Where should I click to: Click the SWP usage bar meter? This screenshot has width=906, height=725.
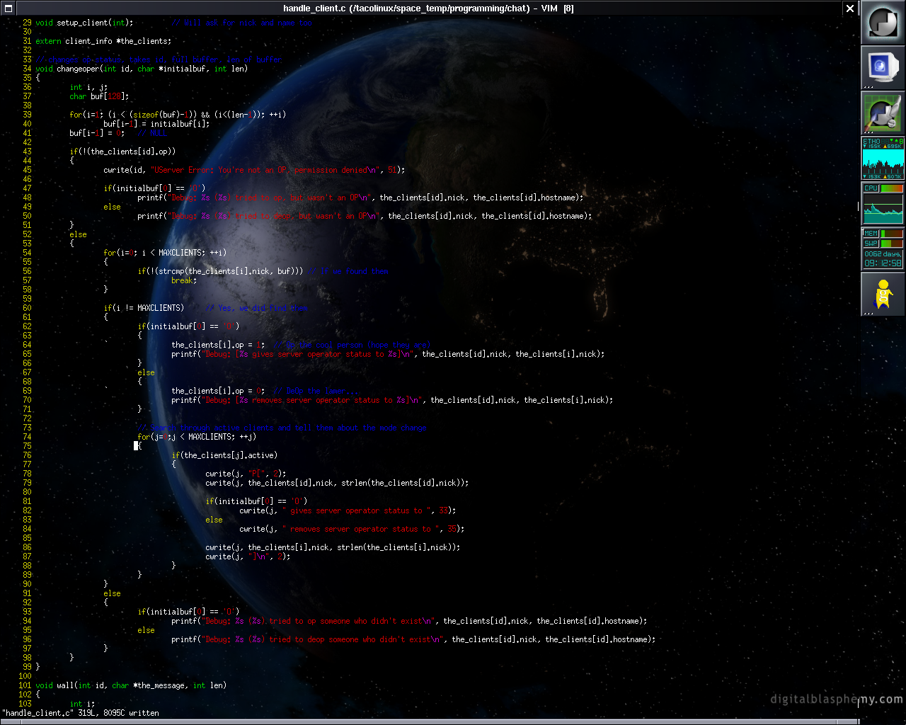(x=892, y=243)
